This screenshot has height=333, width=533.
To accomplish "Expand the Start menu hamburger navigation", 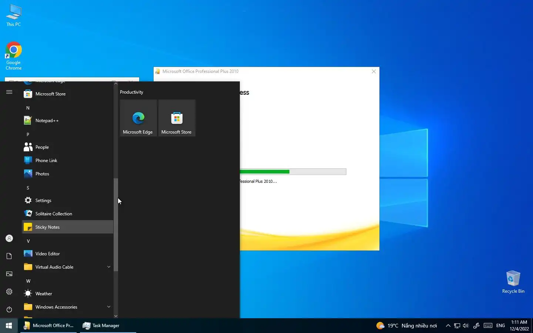I will point(9,92).
